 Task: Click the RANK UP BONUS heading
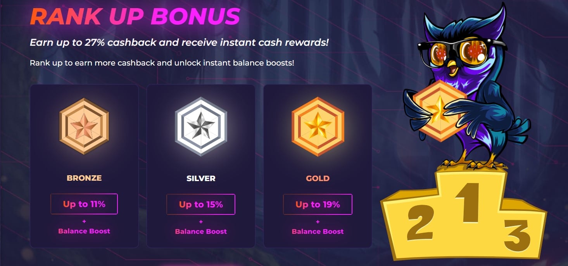click(x=135, y=16)
